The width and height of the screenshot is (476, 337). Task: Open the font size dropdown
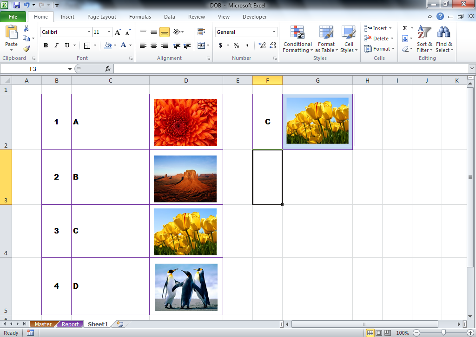click(109, 32)
